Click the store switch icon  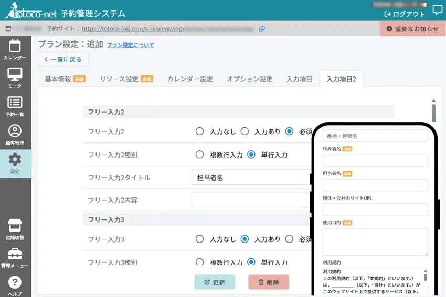[15, 229]
